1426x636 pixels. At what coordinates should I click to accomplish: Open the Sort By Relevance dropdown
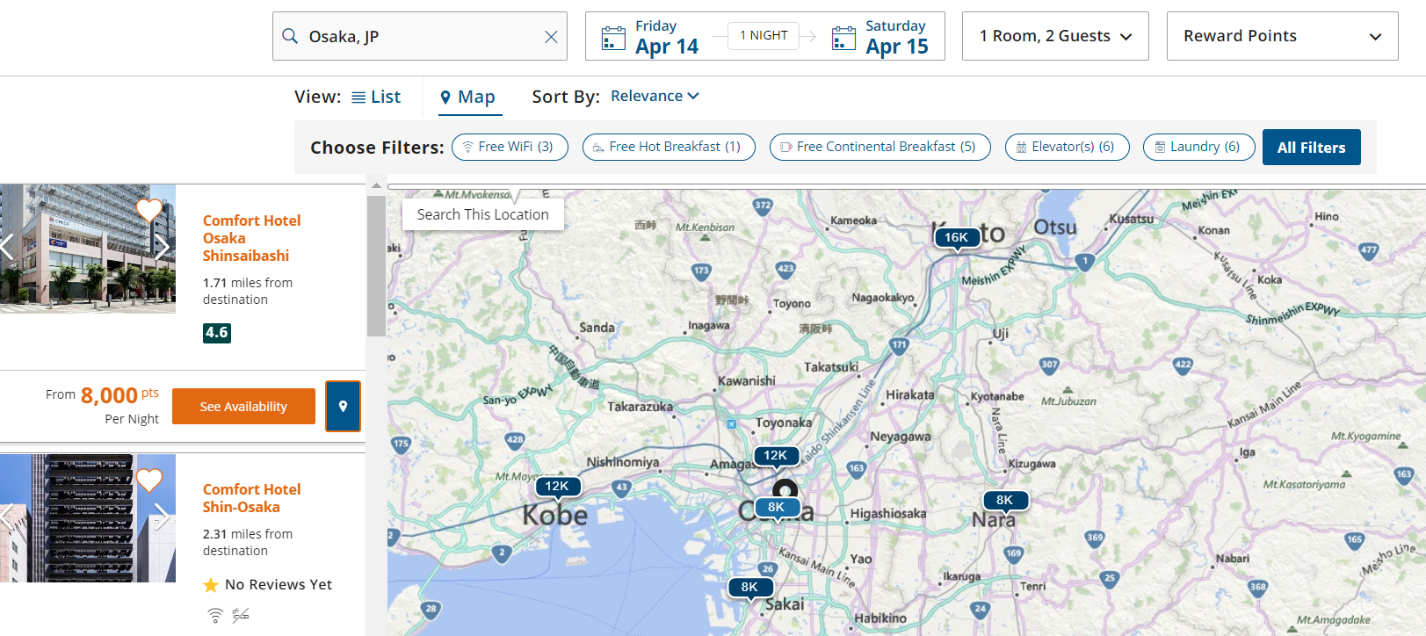click(655, 96)
